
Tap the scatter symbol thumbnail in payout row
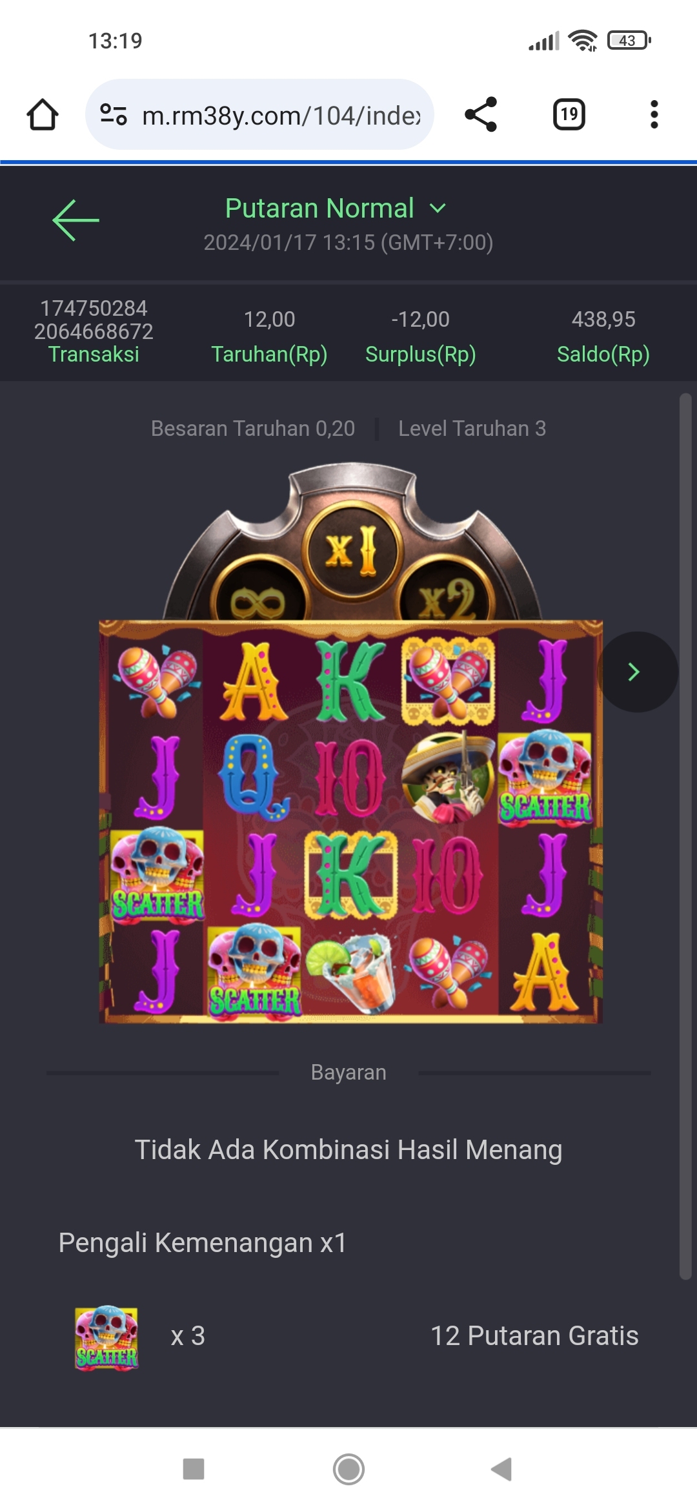[106, 1337]
